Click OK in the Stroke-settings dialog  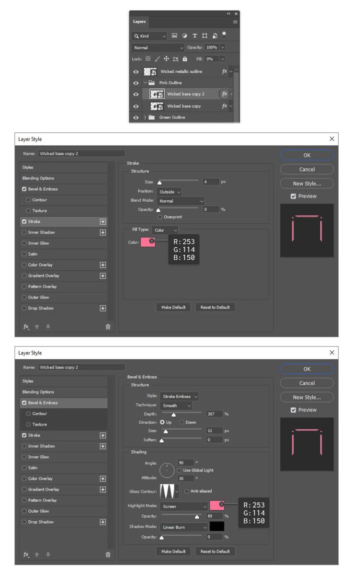pos(307,155)
